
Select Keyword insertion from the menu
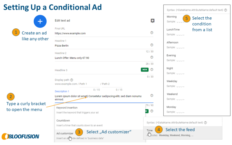click(67, 108)
